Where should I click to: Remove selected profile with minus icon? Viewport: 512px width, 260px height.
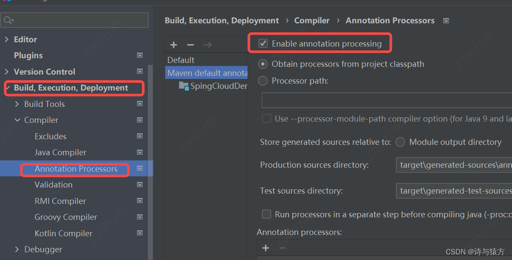191,45
